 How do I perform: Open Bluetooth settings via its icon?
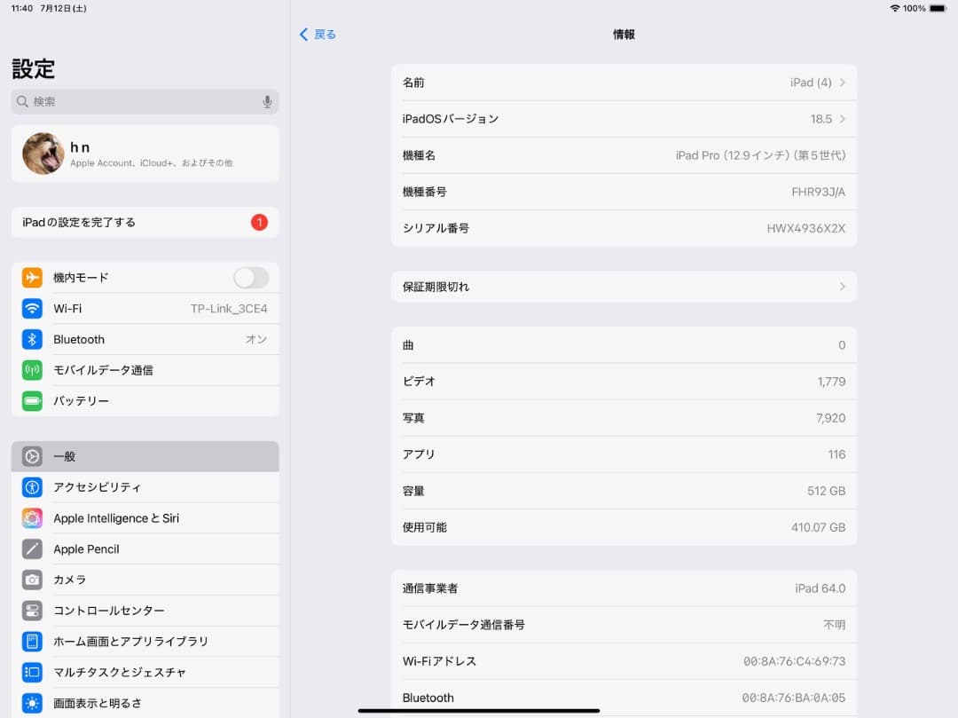[32, 339]
